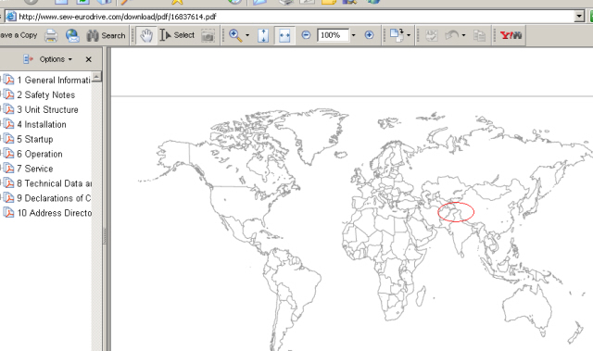Click the copy pages icon beside Undo
593x351 pixels.
pyautogui.click(x=479, y=35)
